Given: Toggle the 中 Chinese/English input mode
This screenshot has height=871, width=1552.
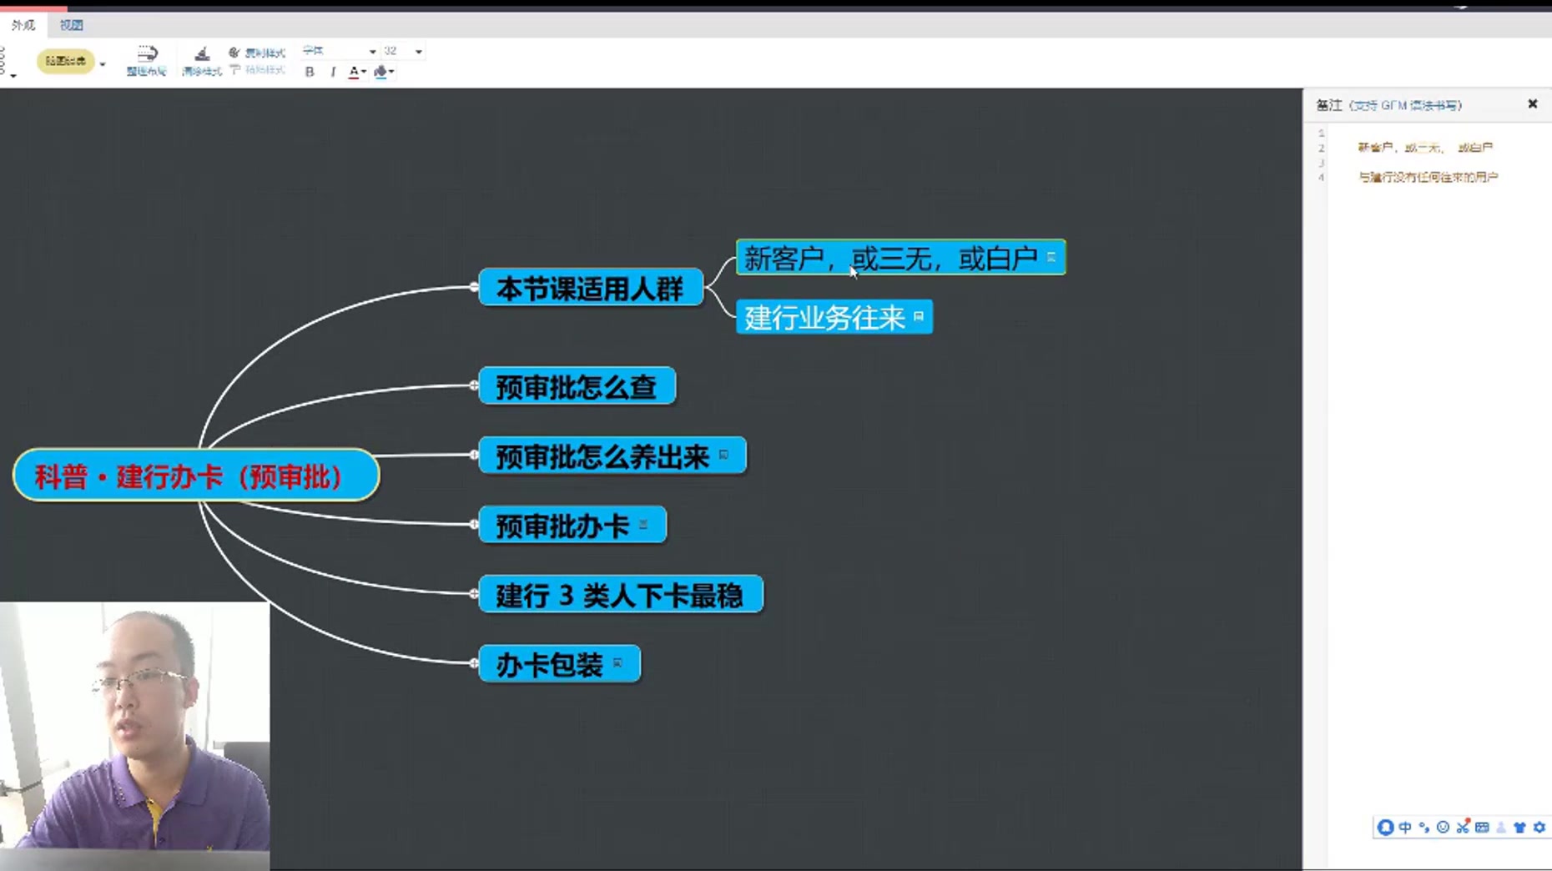Looking at the screenshot, I should 1405,827.
